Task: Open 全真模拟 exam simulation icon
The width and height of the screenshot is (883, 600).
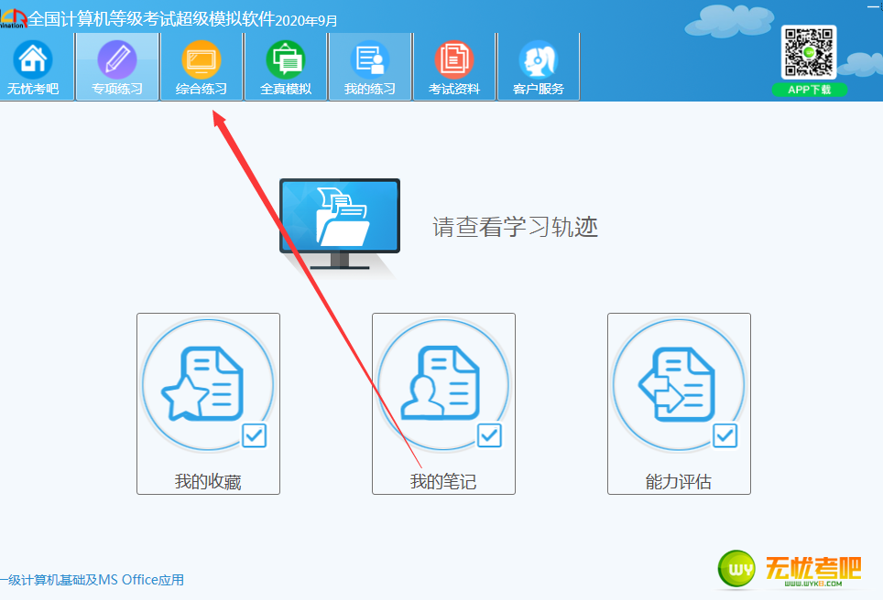Action: tap(285, 59)
